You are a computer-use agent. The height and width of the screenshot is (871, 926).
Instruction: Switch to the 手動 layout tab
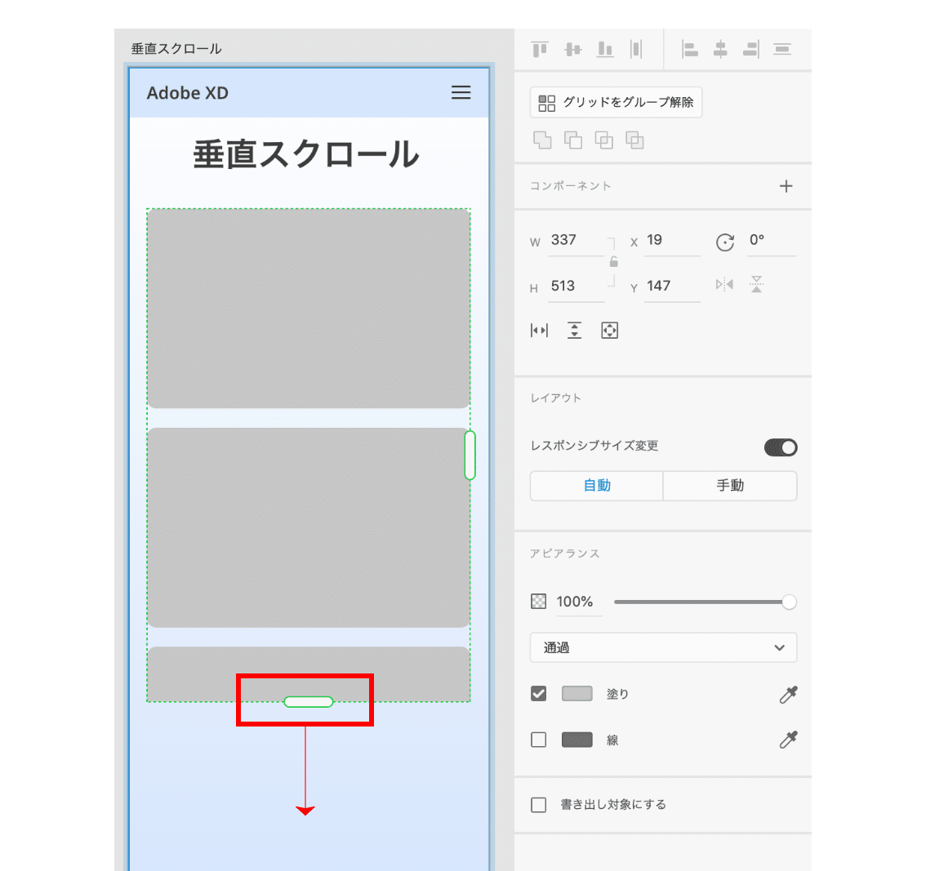[729, 486]
